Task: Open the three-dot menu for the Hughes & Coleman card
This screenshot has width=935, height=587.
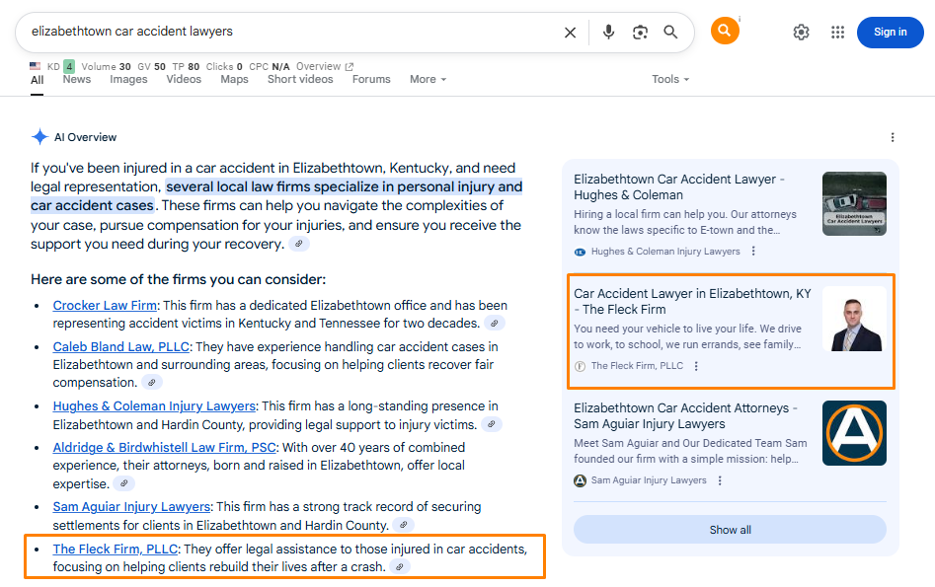Action: [x=753, y=251]
